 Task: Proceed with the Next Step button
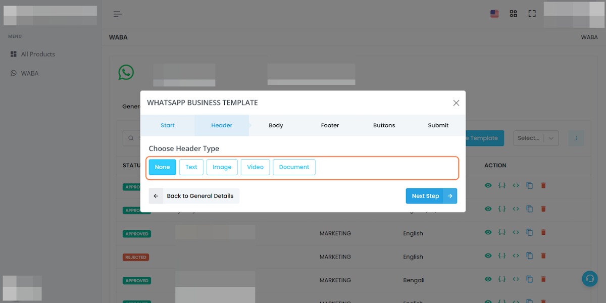[431, 196]
